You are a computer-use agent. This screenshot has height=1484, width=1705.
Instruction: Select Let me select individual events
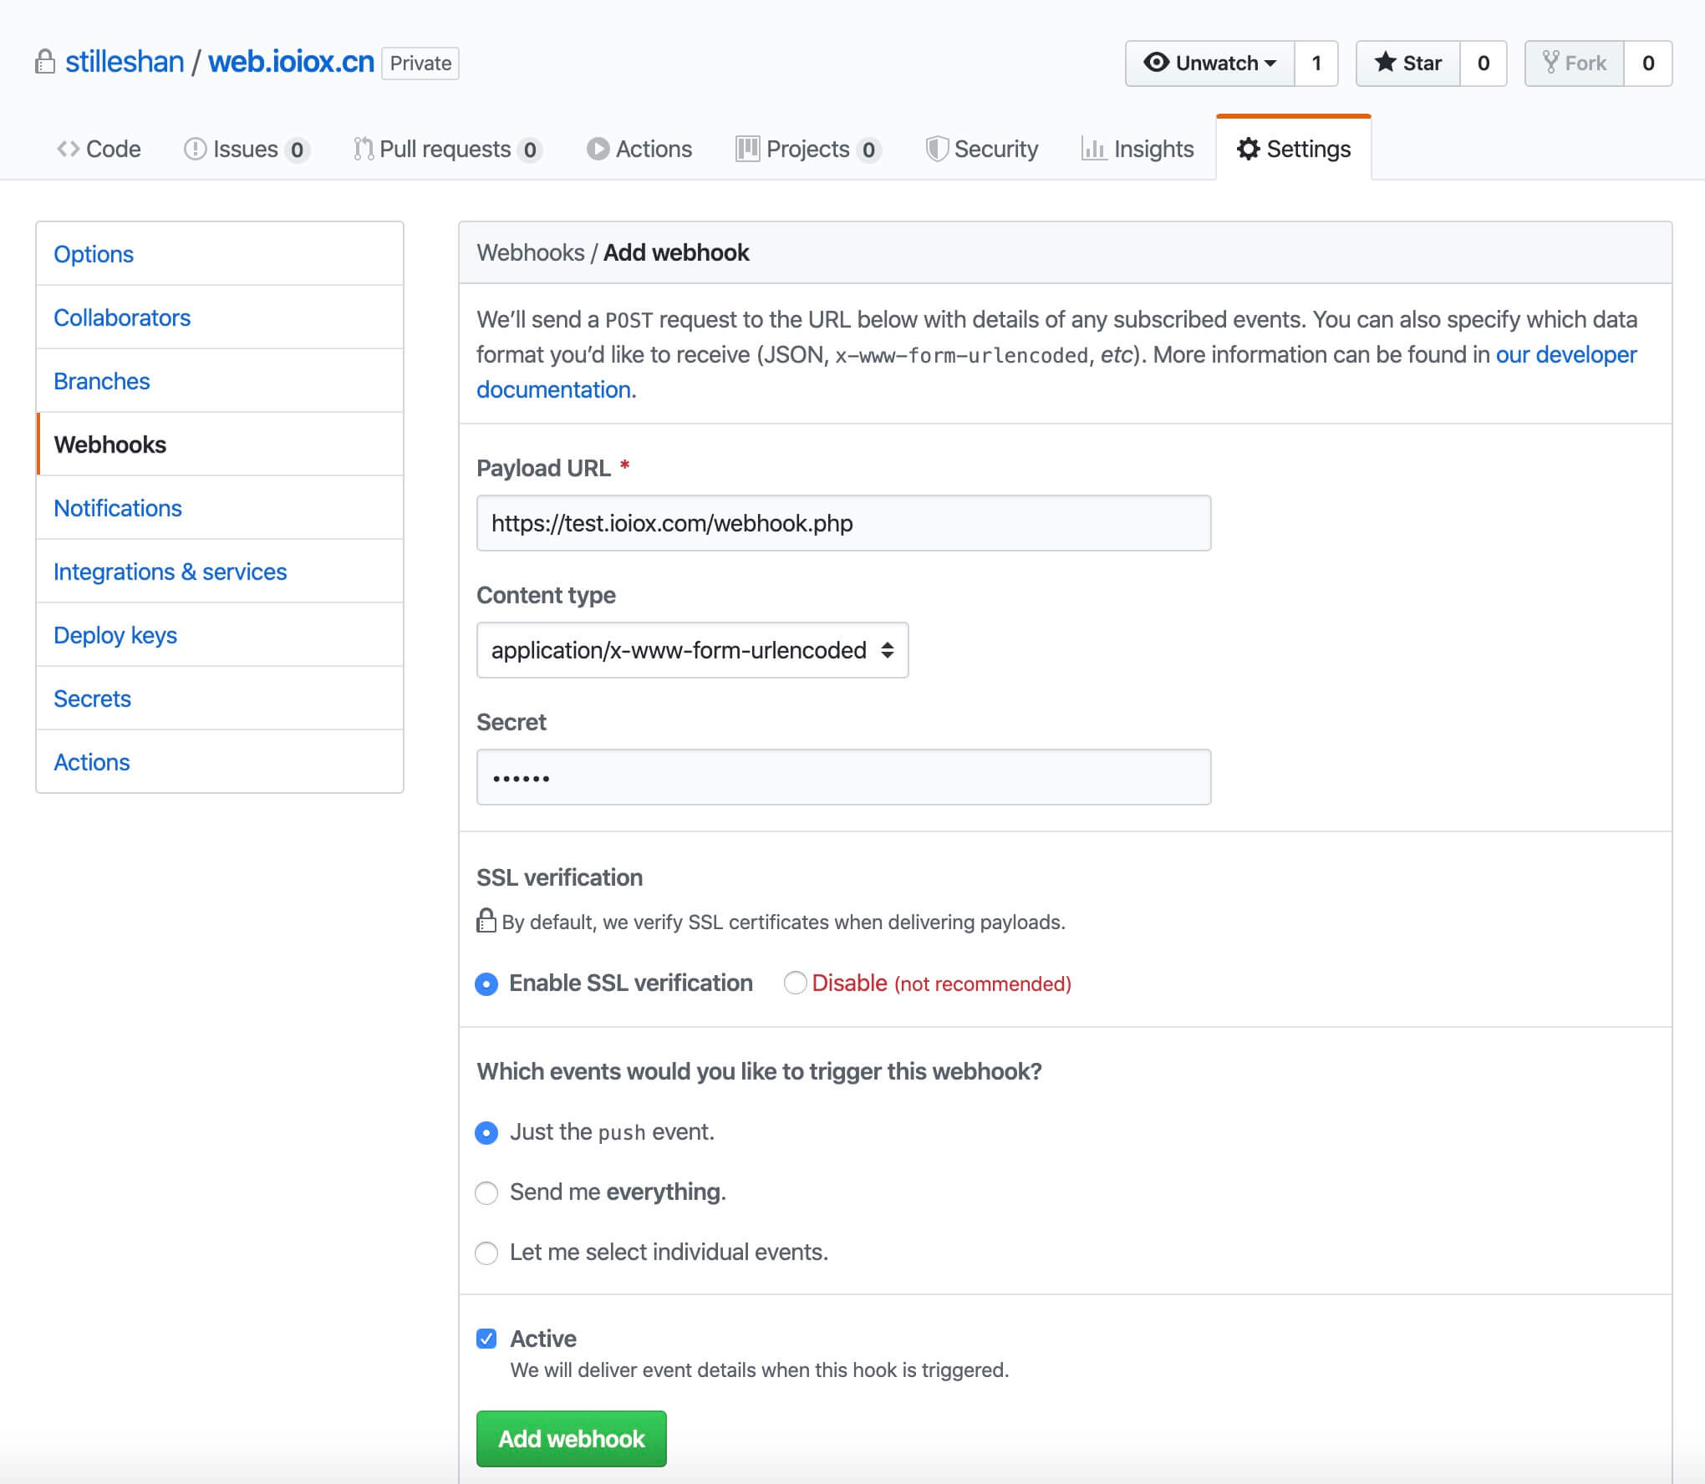(x=486, y=1253)
